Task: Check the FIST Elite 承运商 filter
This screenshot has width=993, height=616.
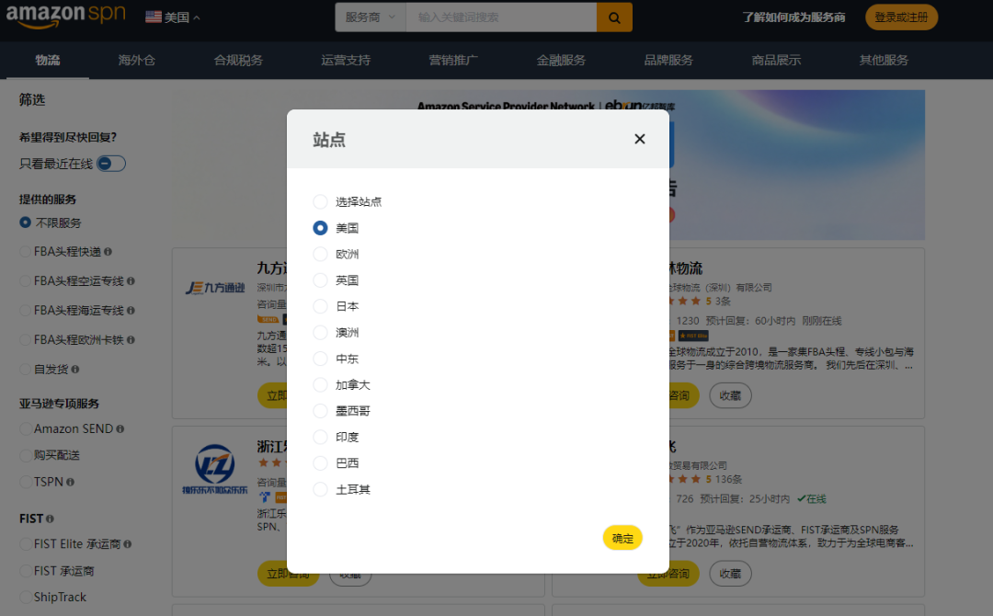Action: click(x=26, y=544)
